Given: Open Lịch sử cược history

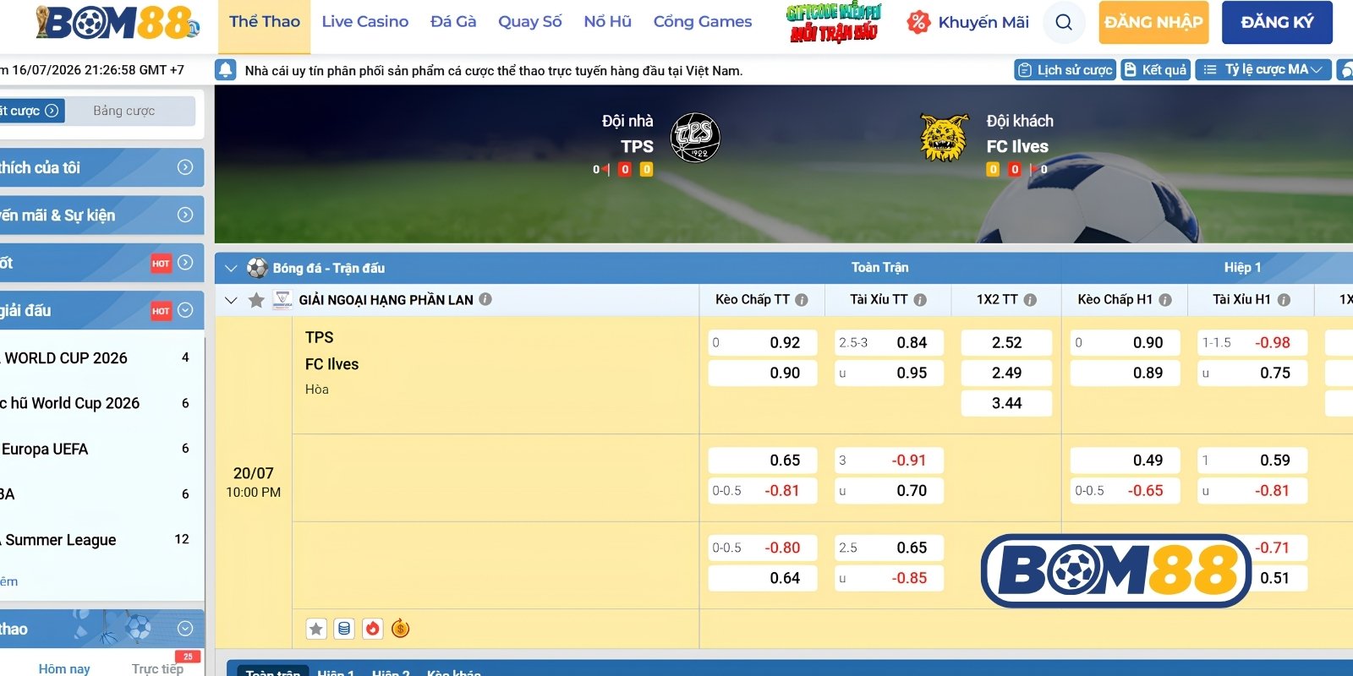Looking at the screenshot, I should click(1065, 70).
